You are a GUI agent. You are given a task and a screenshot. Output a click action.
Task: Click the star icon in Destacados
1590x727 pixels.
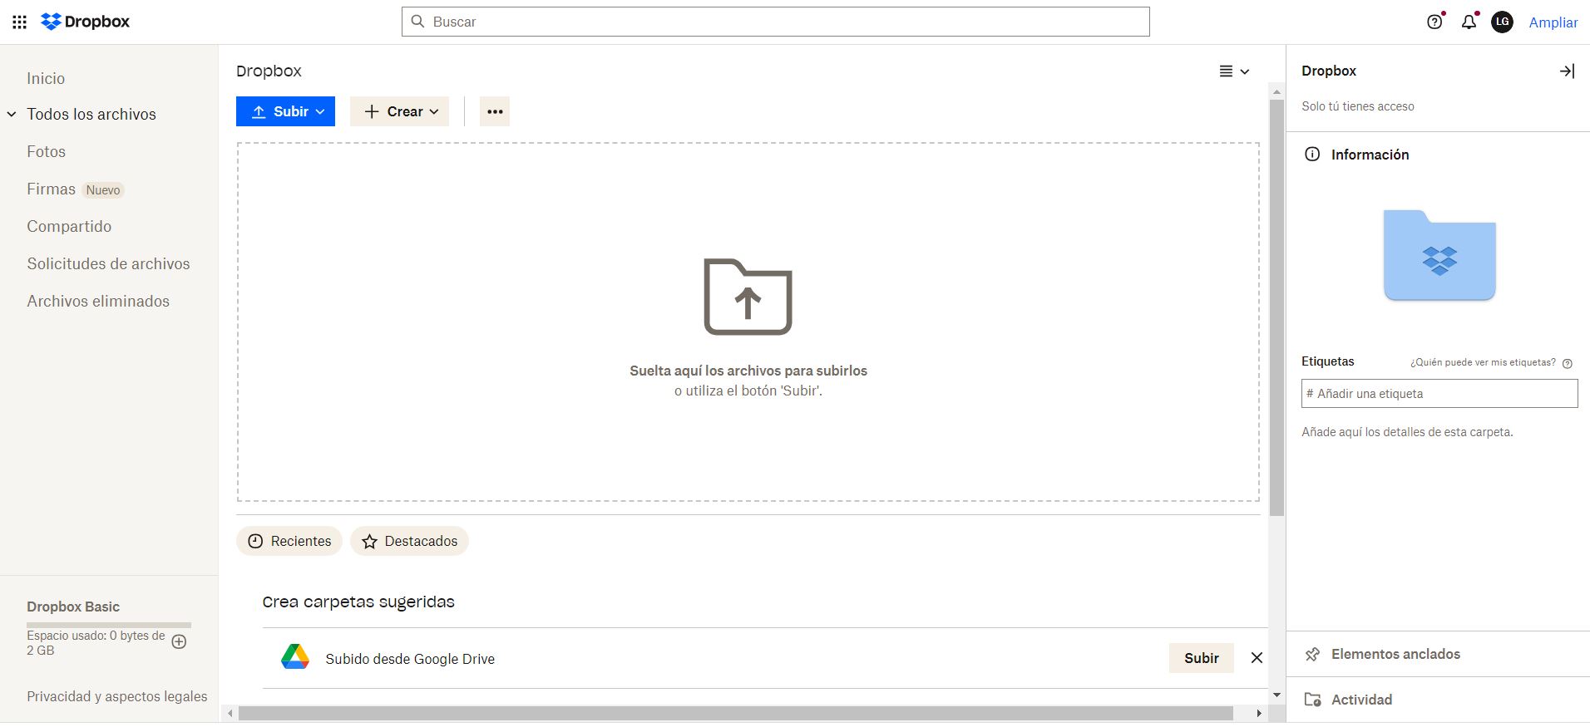click(369, 542)
